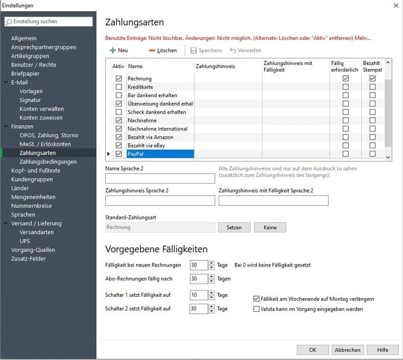Click the green plus Neu icon
Screen dimensions: 403x360
(112, 51)
